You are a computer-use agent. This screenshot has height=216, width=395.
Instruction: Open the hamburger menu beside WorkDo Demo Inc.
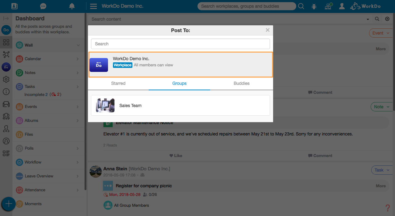[94, 6]
